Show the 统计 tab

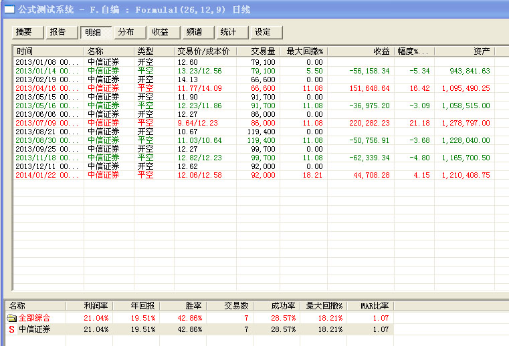(x=233, y=32)
